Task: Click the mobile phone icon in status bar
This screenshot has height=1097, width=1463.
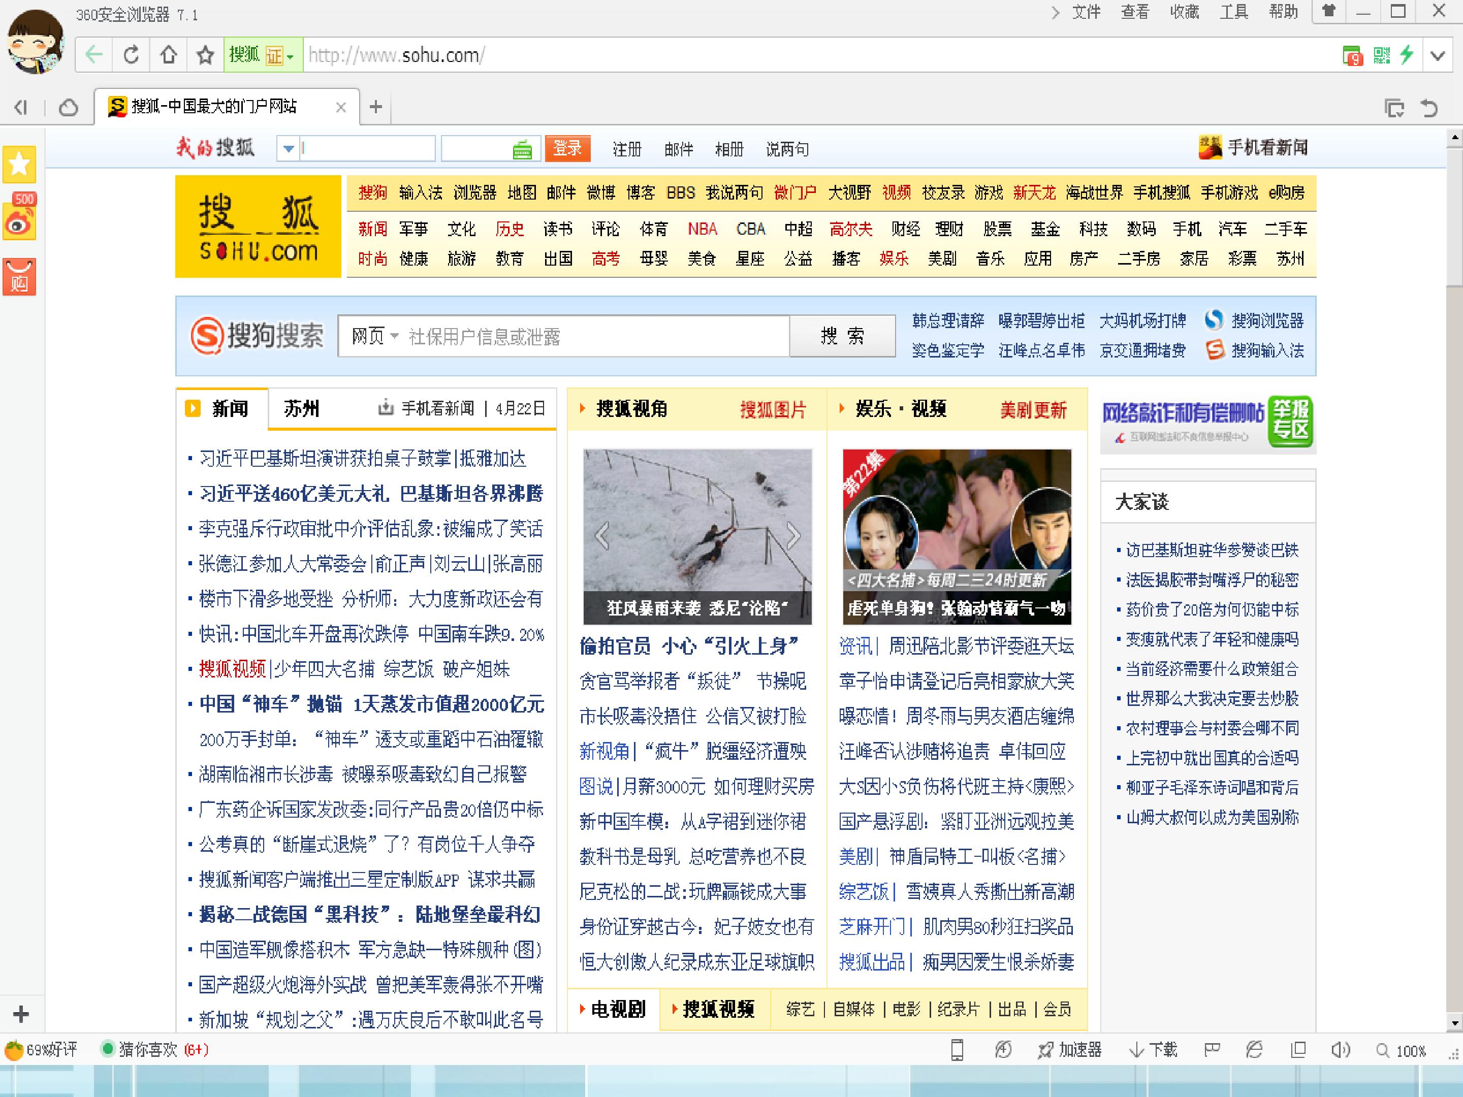Action: pyautogui.click(x=957, y=1049)
